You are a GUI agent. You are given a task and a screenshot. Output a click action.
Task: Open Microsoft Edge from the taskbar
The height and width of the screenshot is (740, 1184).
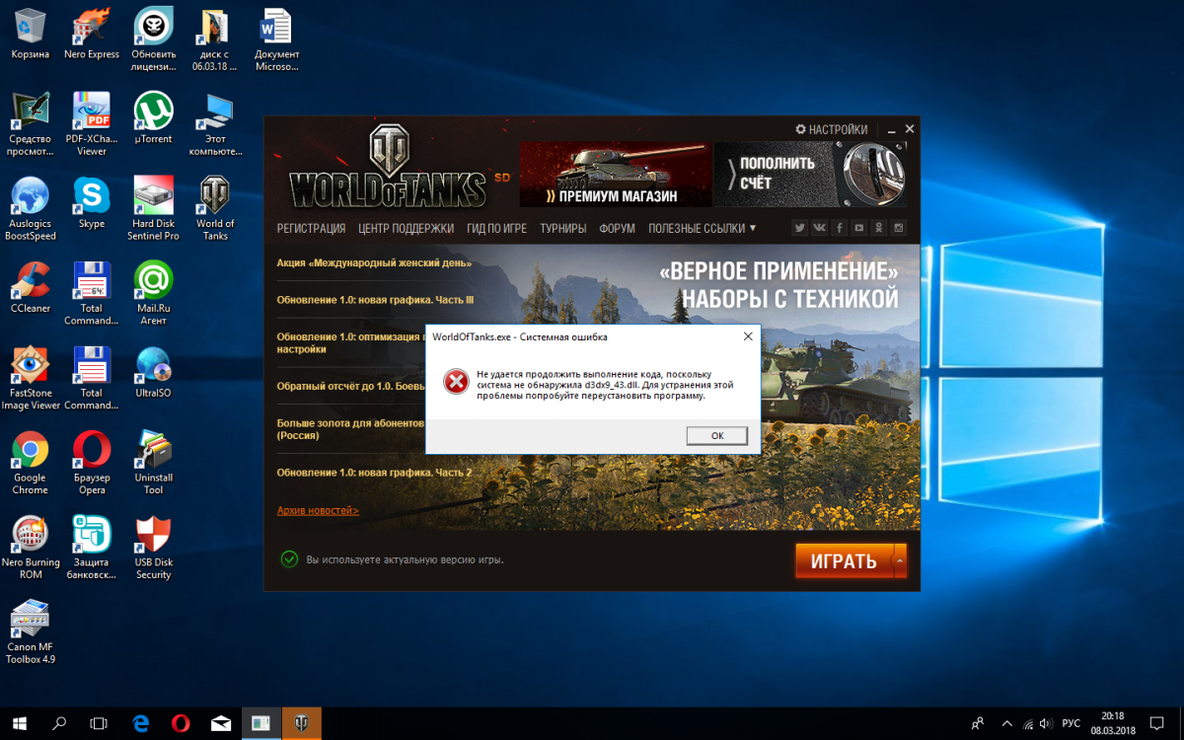pyautogui.click(x=140, y=723)
